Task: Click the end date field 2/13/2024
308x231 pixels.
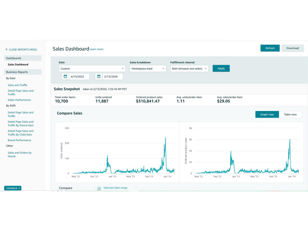Action: [113, 77]
